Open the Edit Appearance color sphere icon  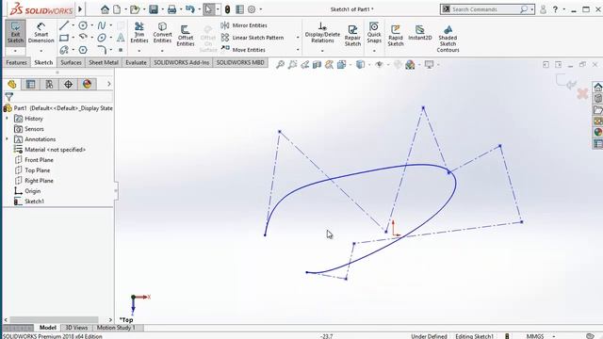click(410, 65)
